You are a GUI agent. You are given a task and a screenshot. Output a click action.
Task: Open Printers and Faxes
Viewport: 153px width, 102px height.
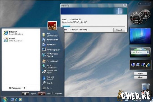pos(49,72)
